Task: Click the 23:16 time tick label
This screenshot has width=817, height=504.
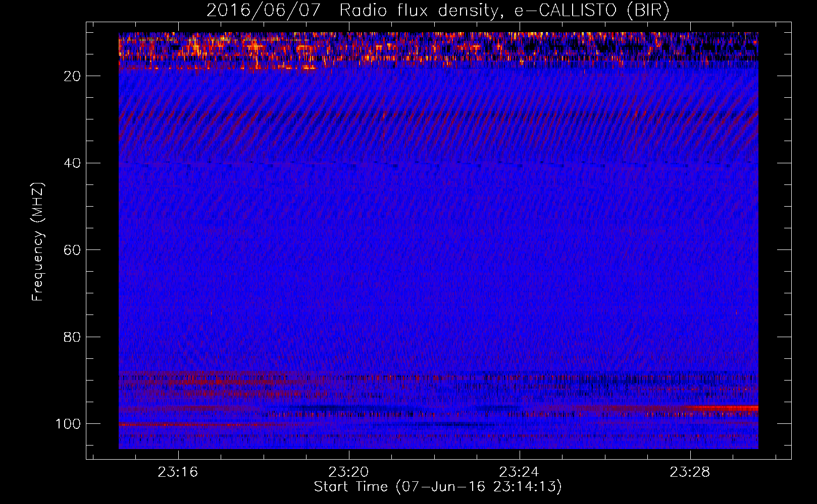Action: click(x=178, y=472)
